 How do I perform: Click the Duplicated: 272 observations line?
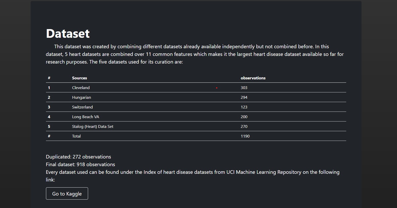point(78,157)
